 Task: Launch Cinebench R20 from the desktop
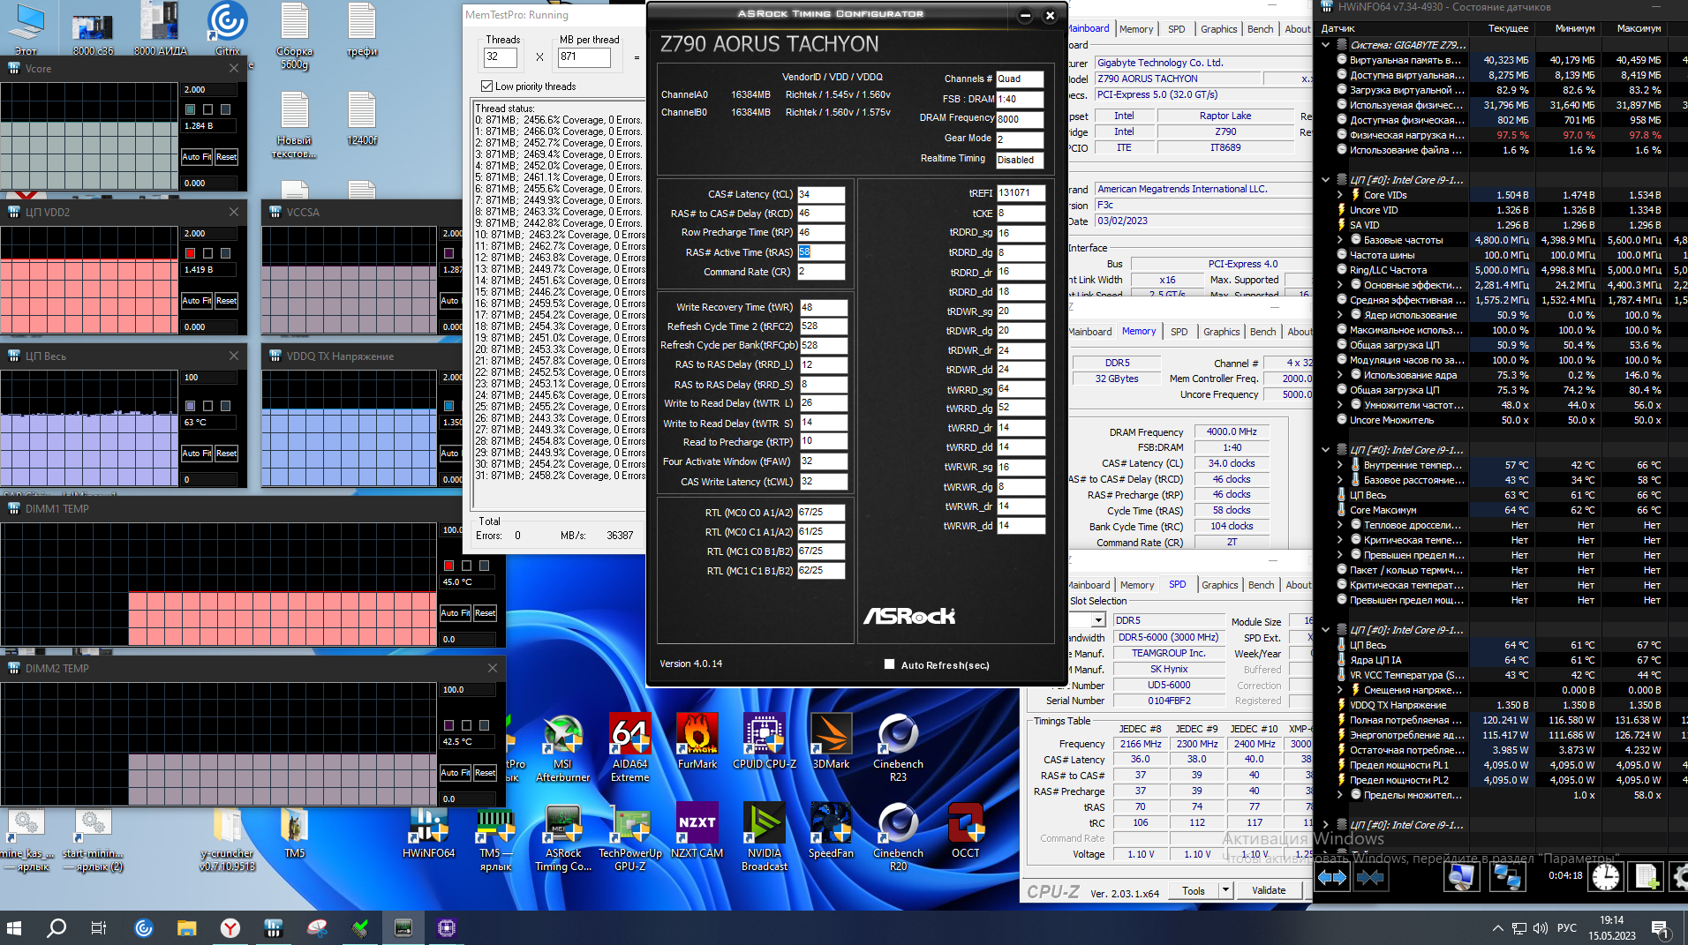898,838
